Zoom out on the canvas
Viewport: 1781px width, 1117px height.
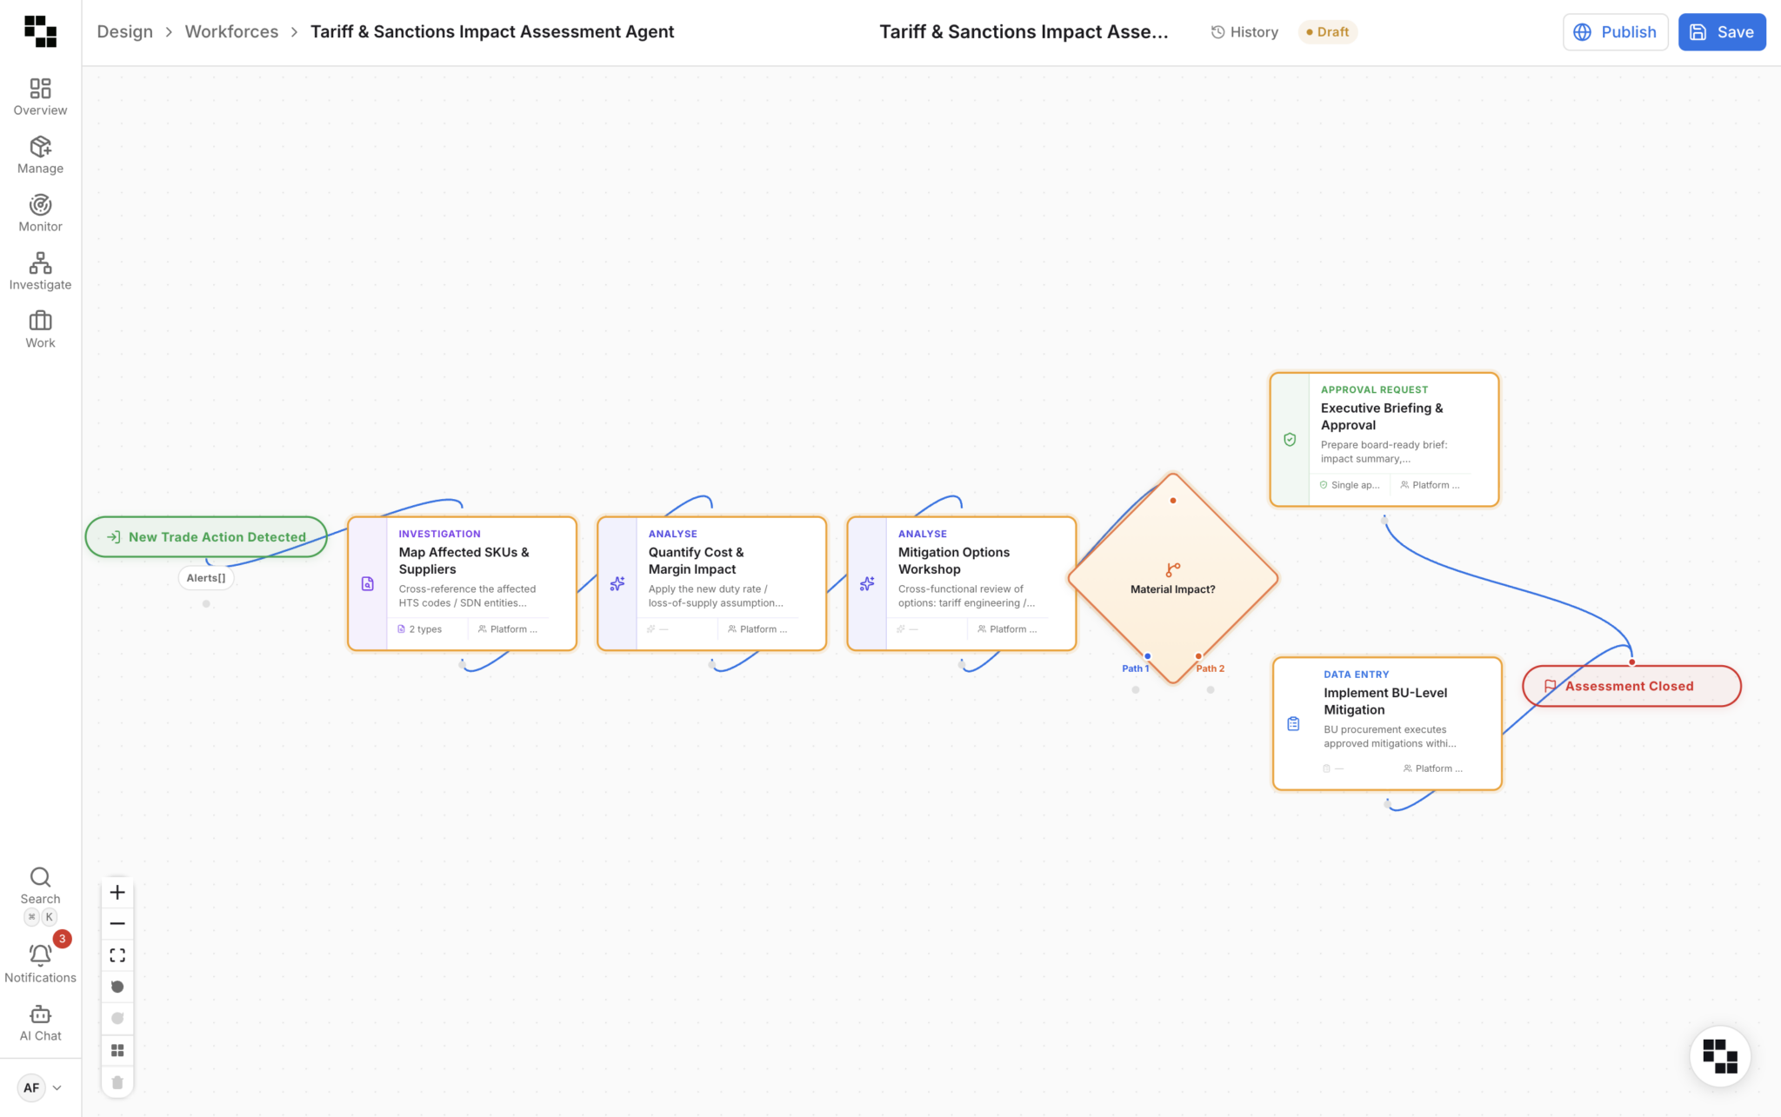coord(117,923)
